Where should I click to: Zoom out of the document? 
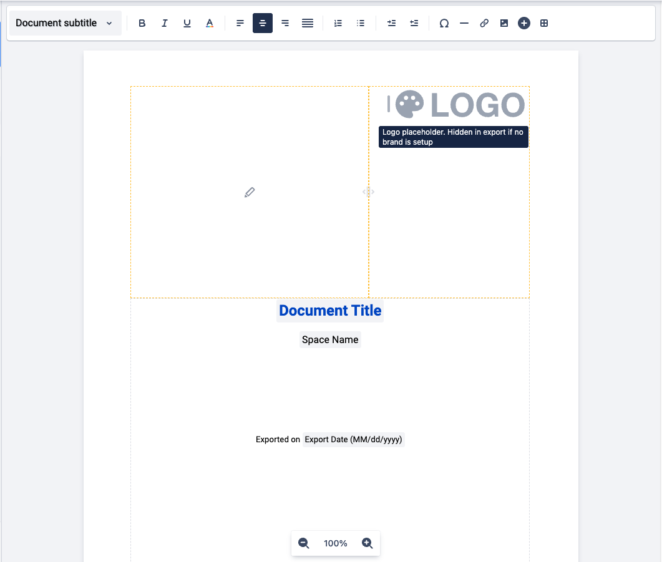tap(304, 543)
